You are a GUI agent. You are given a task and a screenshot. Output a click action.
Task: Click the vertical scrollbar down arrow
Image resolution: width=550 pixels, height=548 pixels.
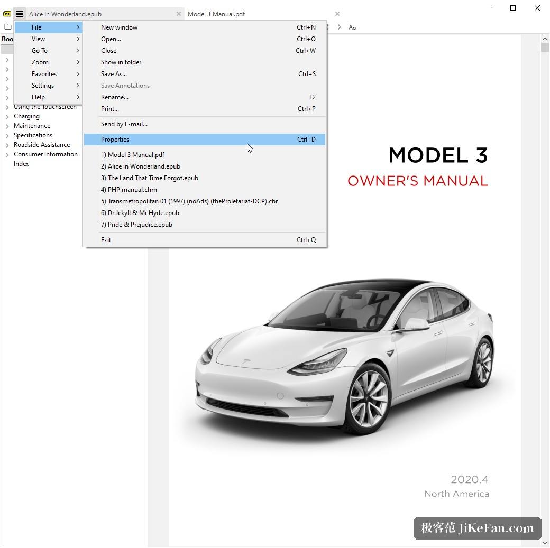pos(545,543)
